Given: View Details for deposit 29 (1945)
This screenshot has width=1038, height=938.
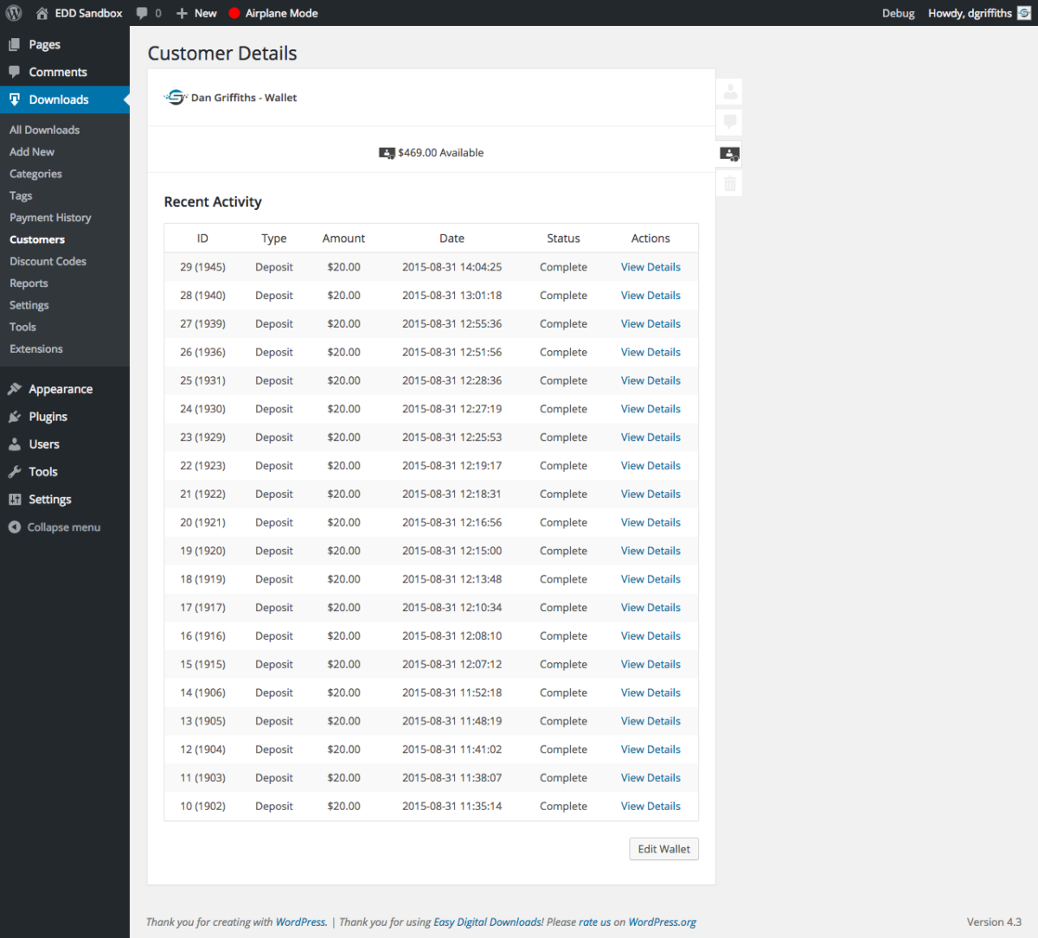Looking at the screenshot, I should [x=650, y=267].
